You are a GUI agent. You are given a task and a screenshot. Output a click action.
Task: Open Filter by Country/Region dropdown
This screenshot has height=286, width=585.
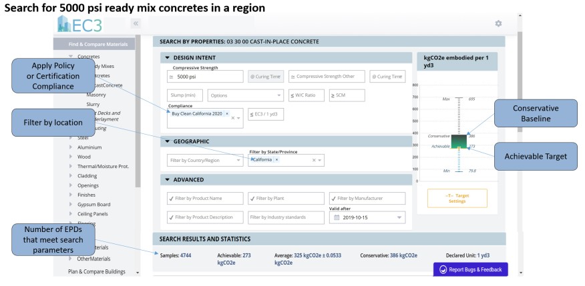point(204,160)
